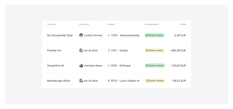Click account 7221 - Hotels
The height and width of the screenshot is (109, 233).
tap(119, 50)
